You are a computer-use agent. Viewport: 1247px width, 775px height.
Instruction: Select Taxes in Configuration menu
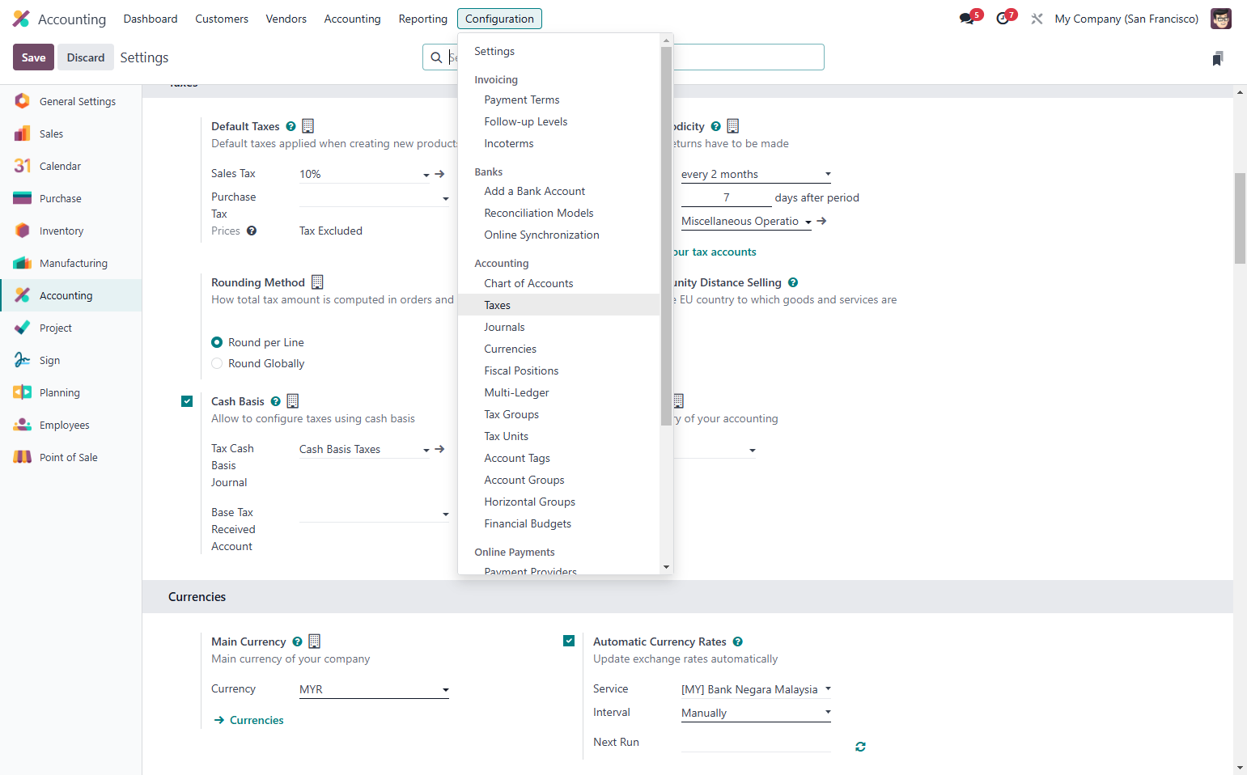[x=559, y=305]
